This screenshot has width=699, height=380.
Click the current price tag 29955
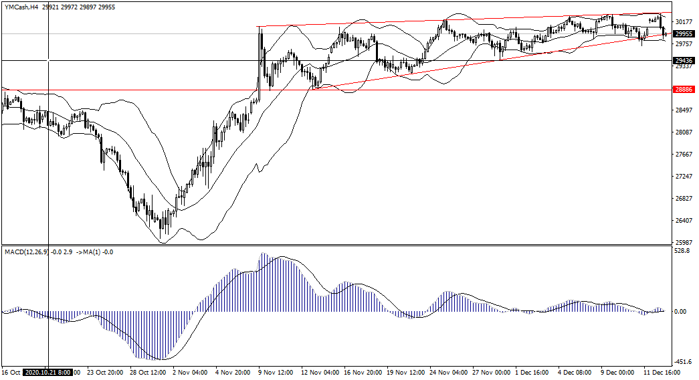pos(683,33)
